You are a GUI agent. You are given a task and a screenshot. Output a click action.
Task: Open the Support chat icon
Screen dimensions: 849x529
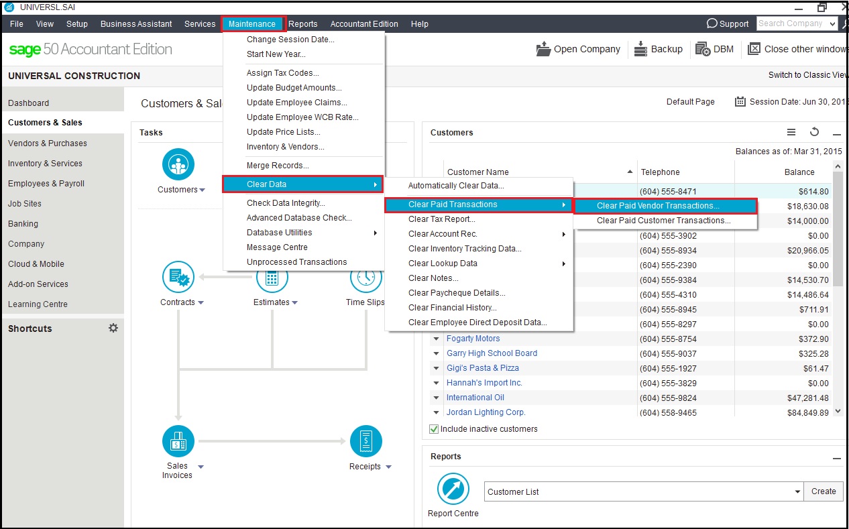point(712,23)
